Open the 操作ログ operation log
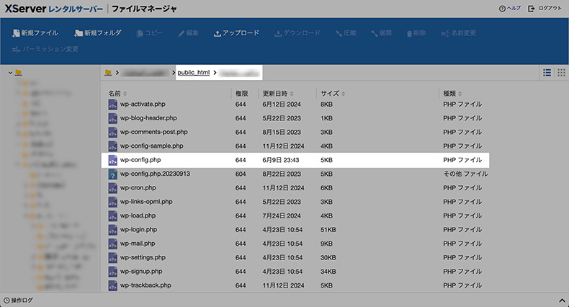 click(18, 300)
